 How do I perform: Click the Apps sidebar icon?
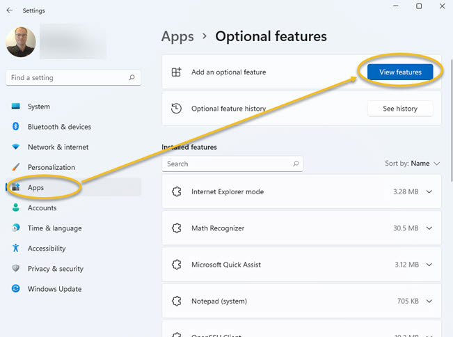click(x=16, y=187)
